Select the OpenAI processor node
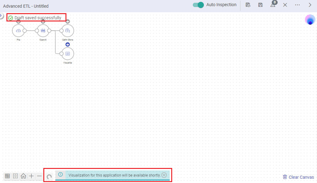The height and width of the screenshot is (183, 317). 43,31
